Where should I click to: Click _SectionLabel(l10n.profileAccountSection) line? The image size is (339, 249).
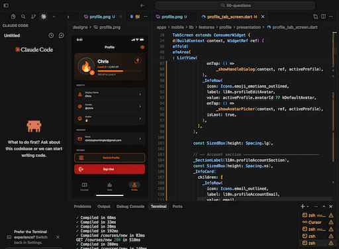tap(241, 160)
